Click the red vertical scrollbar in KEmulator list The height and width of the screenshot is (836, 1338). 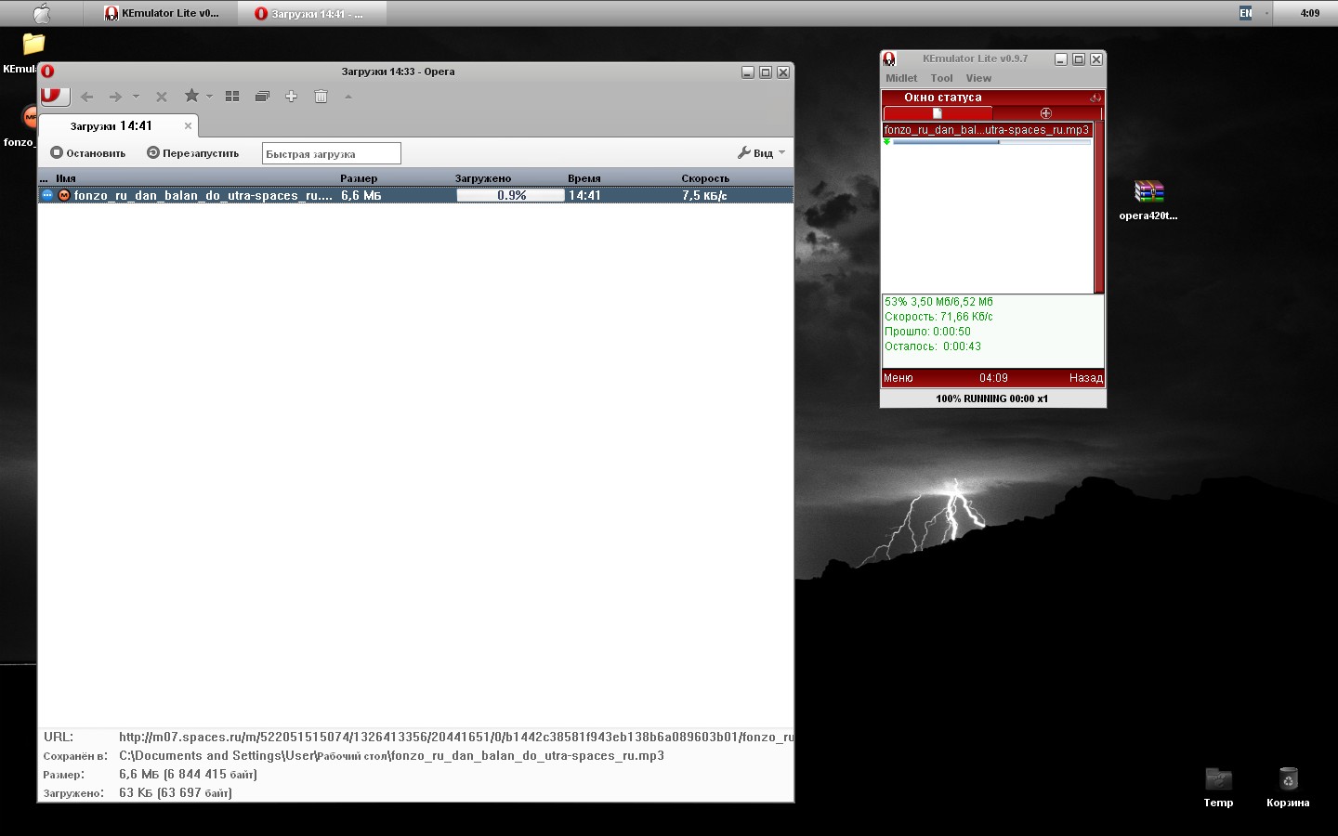point(1099,207)
